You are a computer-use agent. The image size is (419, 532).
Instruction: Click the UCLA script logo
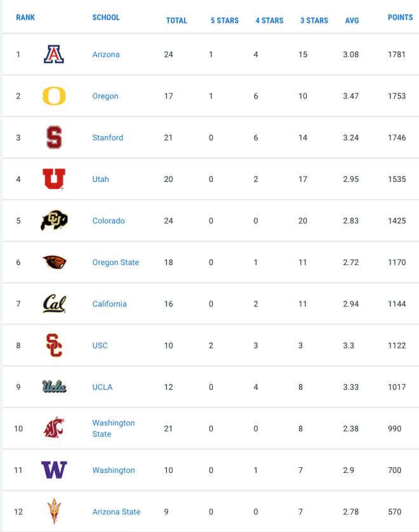[54, 387]
